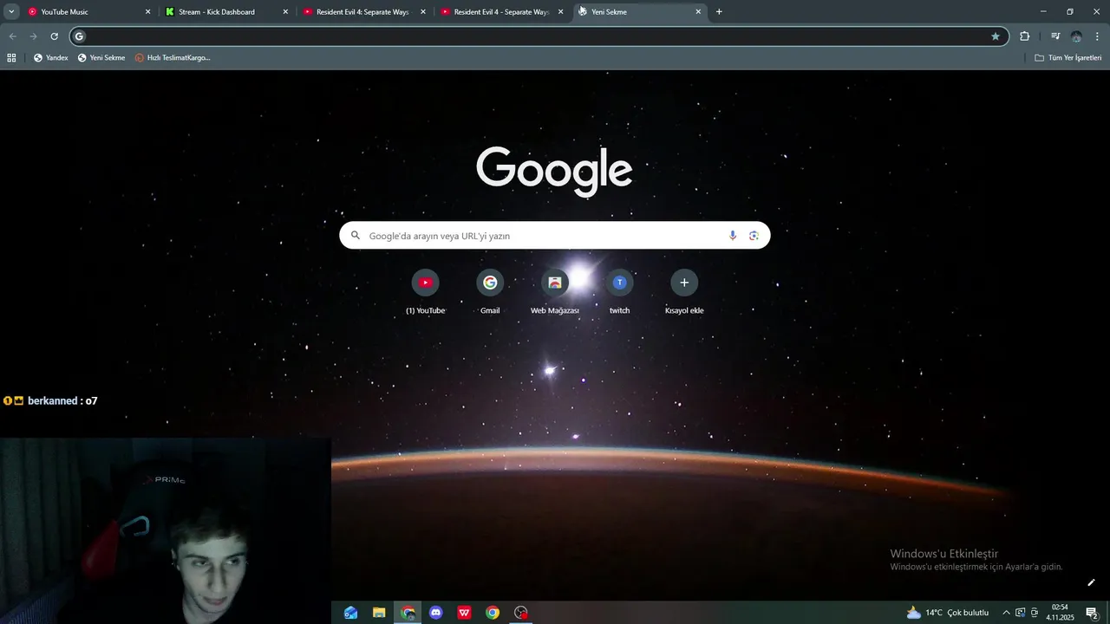1110x624 pixels.
Task: Click the berkanned : o7 chat message
Action: tap(50, 401)
